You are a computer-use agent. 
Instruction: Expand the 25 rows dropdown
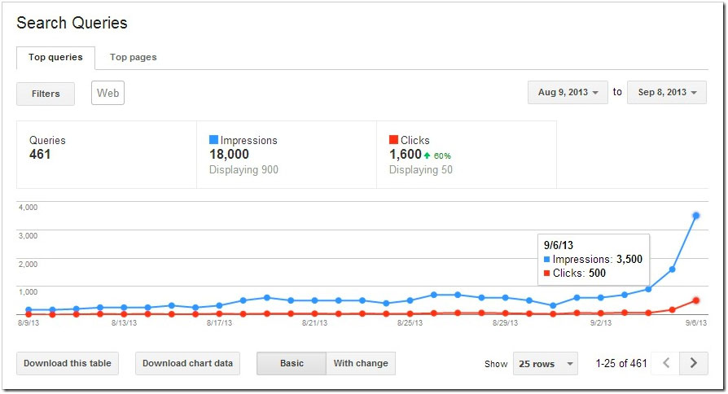tap(545, 364)
